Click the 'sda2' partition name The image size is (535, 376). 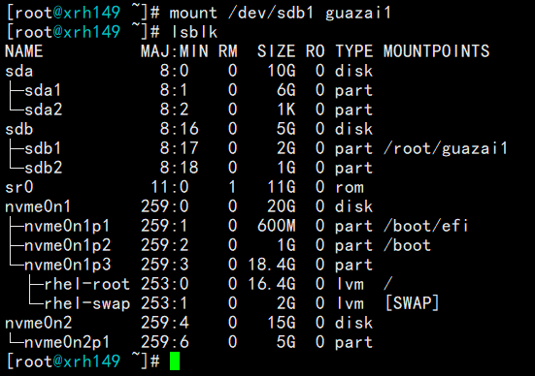[x=44, y=110]
